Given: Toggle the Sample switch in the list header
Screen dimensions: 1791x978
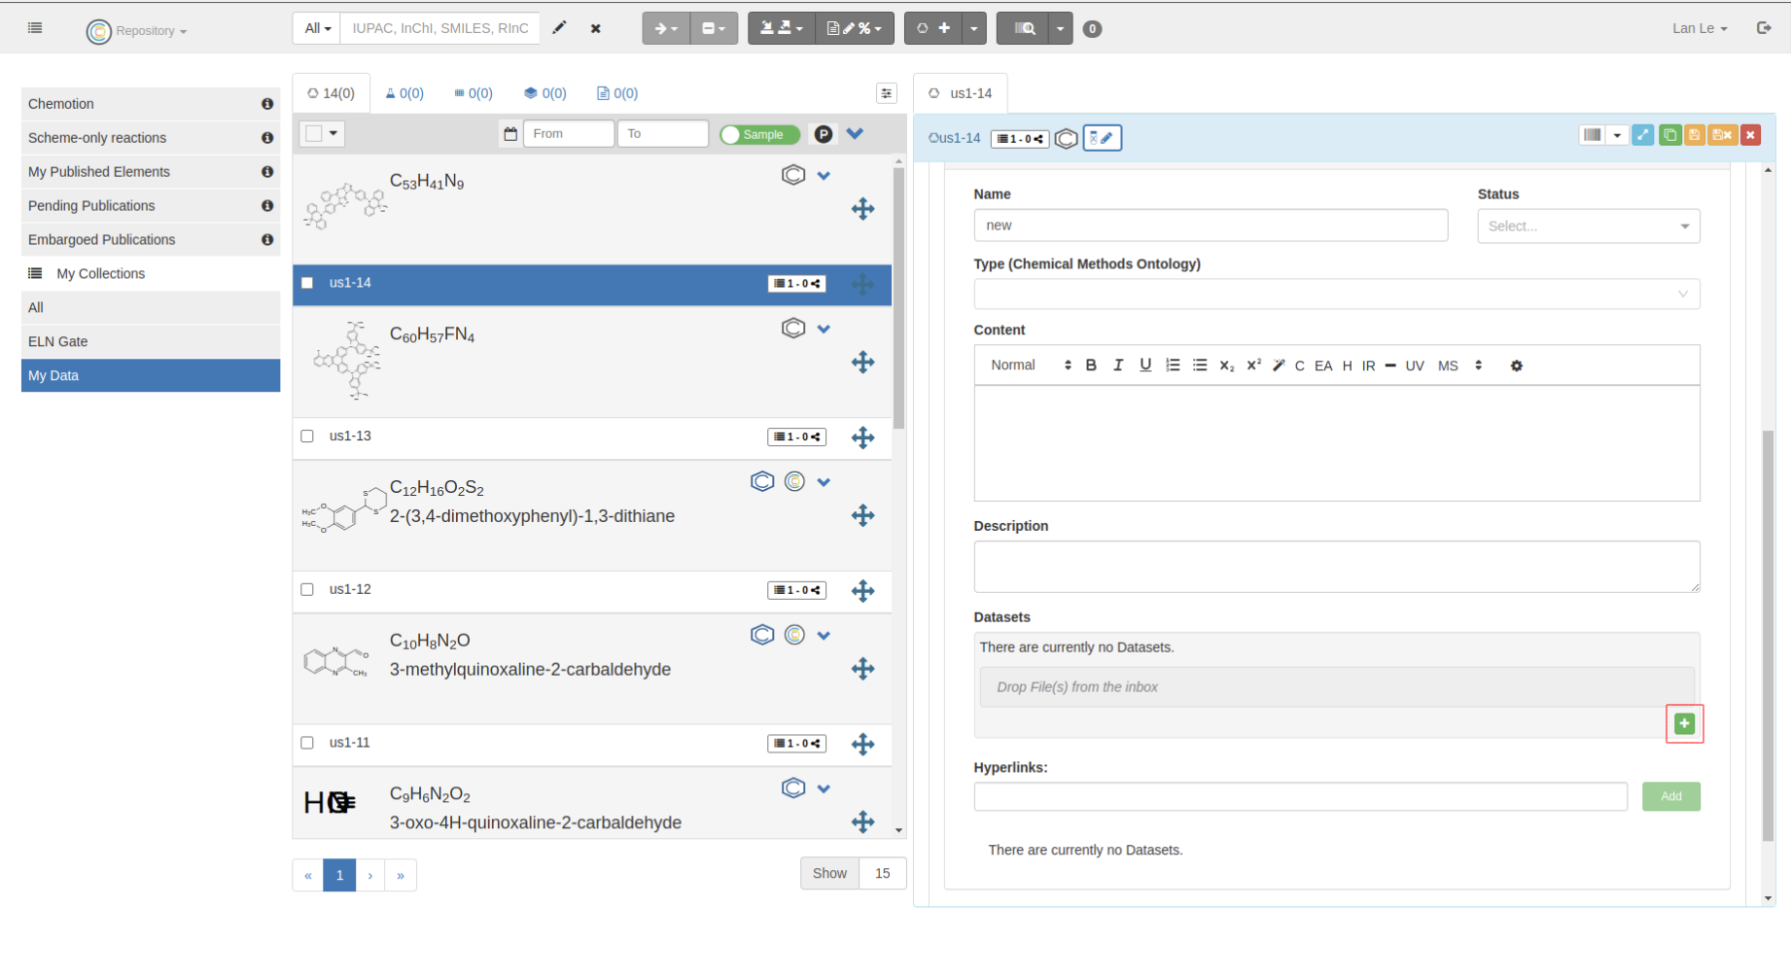Looking at the screenshot, I should pos(759,134).
